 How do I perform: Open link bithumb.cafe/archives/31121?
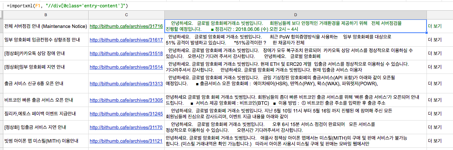[126, 141]
